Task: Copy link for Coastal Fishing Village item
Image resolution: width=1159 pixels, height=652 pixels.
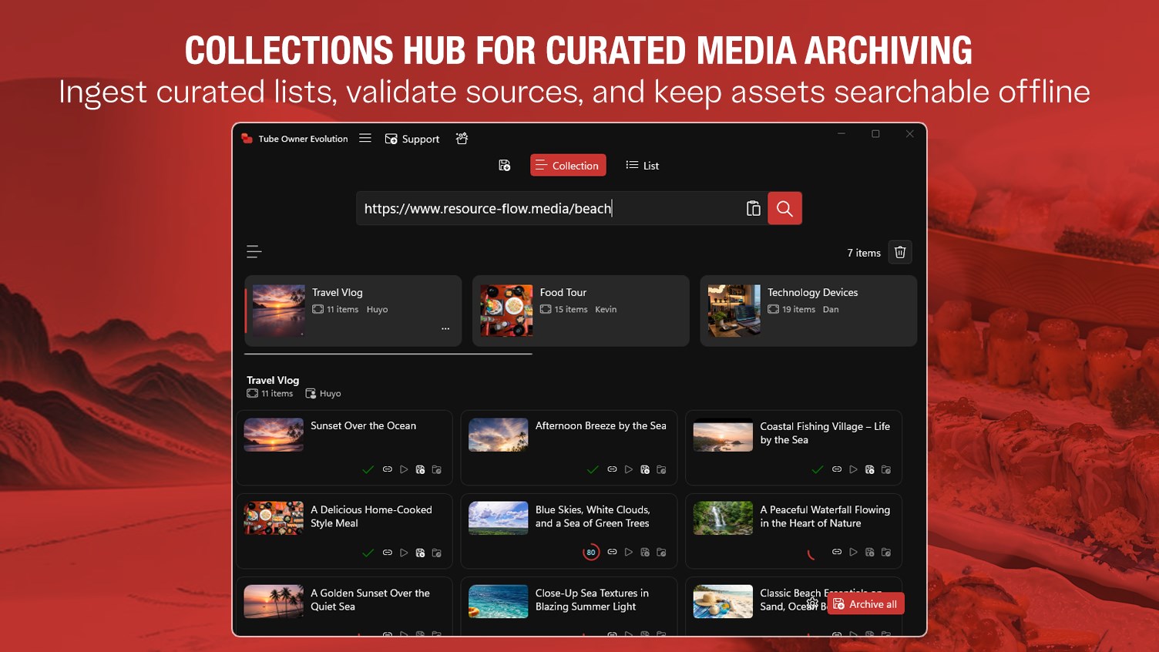Action: click(x=837, y=469)
